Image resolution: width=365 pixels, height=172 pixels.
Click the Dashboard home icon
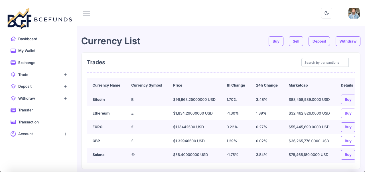tap(13, 39)
